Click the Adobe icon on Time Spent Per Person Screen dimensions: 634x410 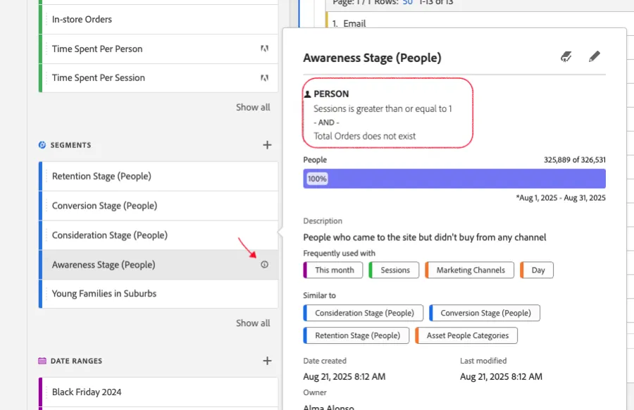(x=264, y=49)
